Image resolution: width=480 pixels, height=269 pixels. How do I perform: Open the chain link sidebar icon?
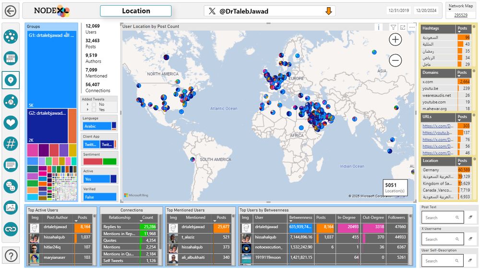[11, 229]
